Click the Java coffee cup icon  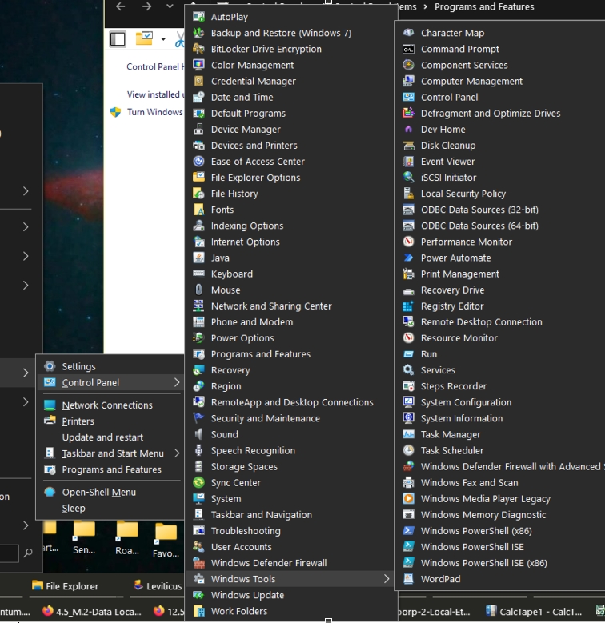click(198, 258)
